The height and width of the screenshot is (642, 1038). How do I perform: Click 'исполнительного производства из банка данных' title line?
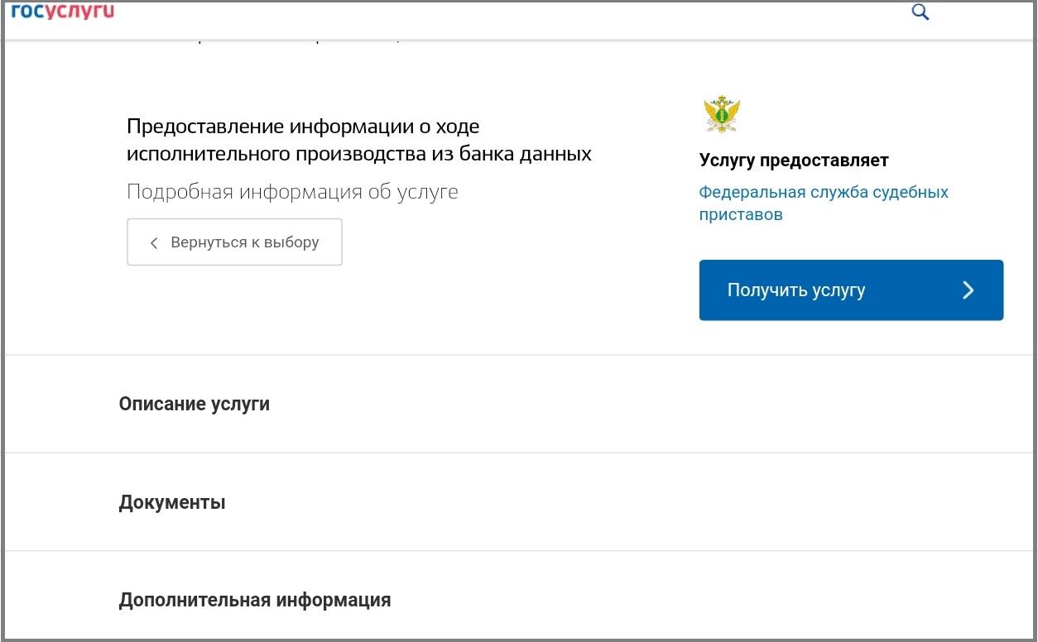tap(358, 154)
